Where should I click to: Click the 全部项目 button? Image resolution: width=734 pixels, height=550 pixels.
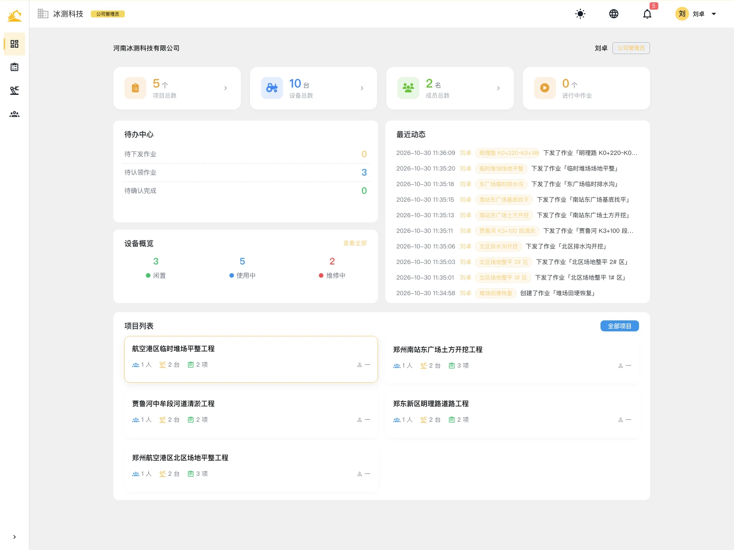619,326
